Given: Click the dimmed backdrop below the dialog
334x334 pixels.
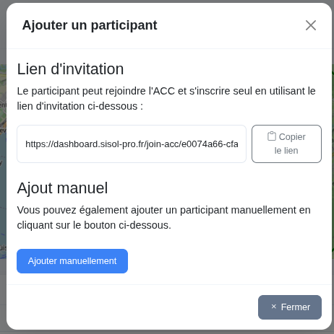Looking at the screenshot, I should coord(167,332).
